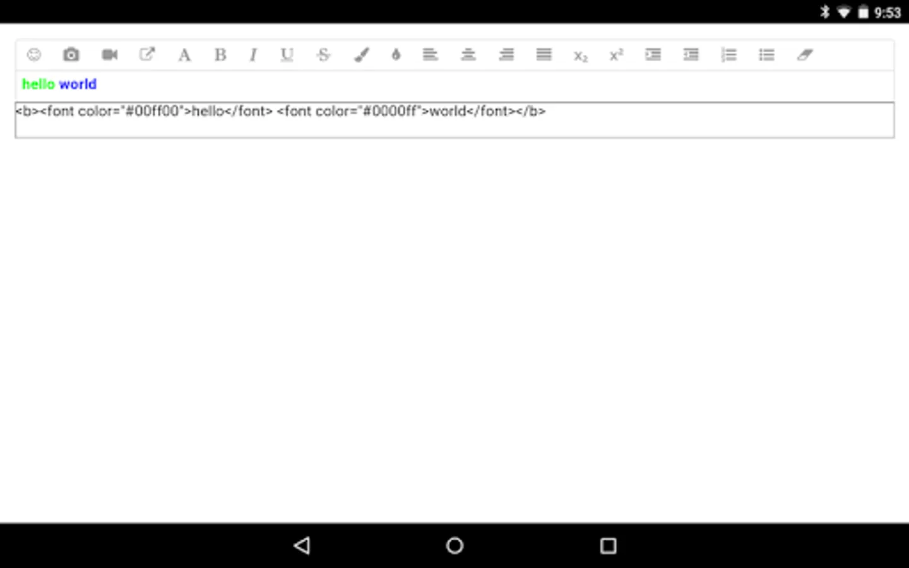
Task: Tap the Bluetooth status icon
Action: click(x=824, y=12)
